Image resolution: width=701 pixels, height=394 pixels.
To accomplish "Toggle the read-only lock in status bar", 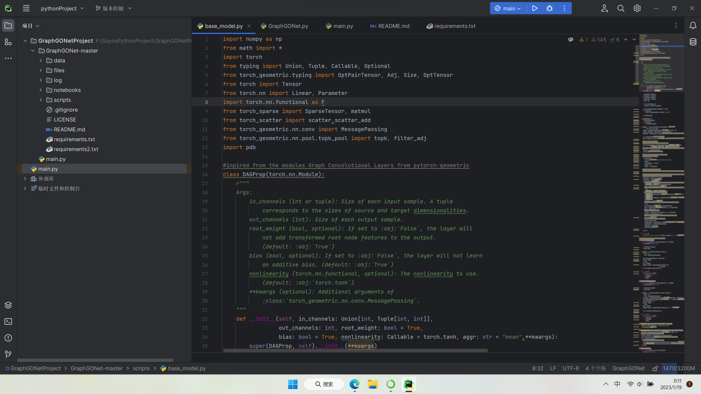I will pyautogui.click(x=655, y=368).
